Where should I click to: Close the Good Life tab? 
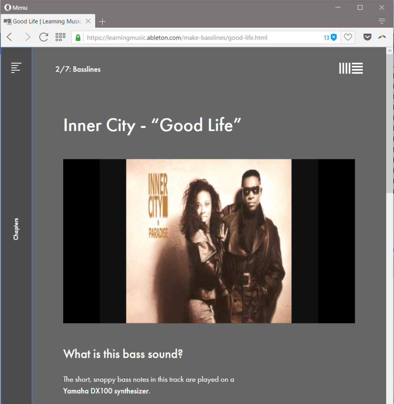coord(88,21)
